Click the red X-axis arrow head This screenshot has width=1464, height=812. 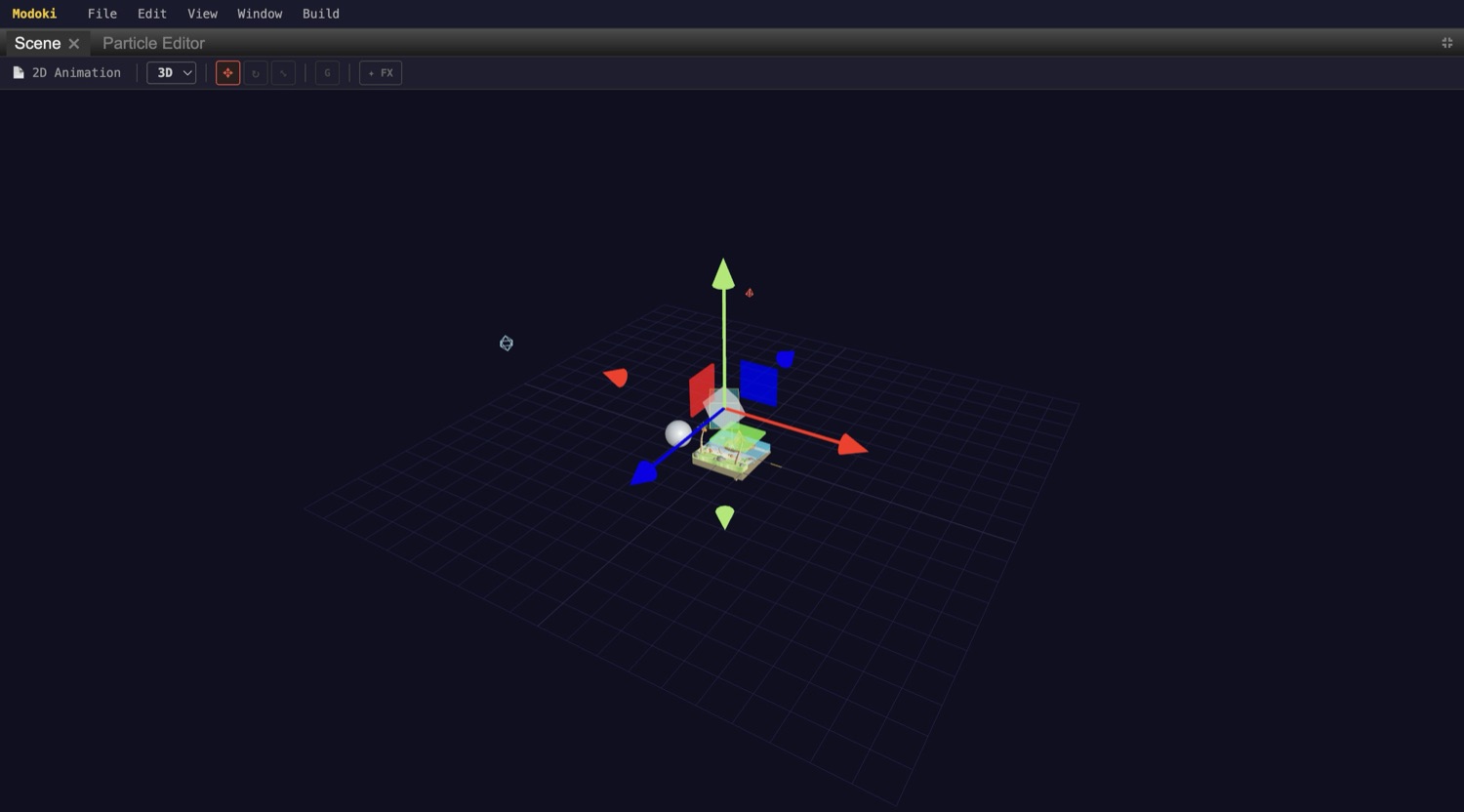852,445
